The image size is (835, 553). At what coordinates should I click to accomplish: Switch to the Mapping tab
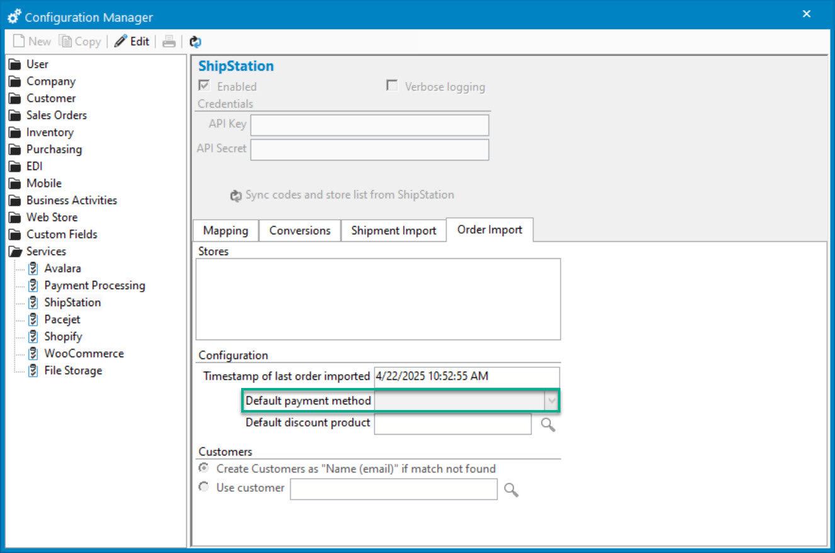tap(225, 231)
